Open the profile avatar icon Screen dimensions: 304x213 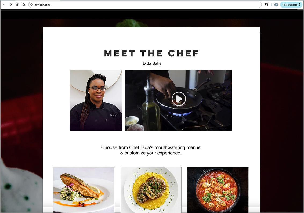[x=276, y=5]
